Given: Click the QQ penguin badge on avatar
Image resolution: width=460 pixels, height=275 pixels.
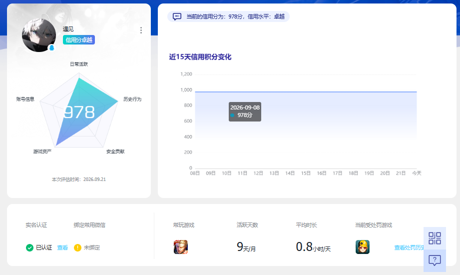Looking at the screenshot, I should pyautogui.click(x=51, y=47).
